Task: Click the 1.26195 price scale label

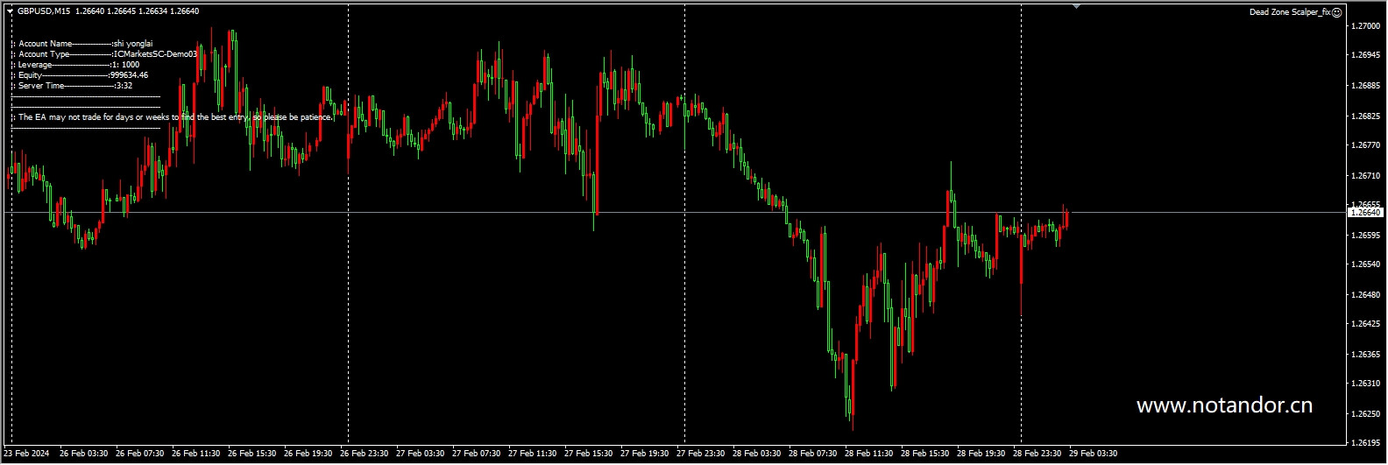Action: (x=1366, y=442)
